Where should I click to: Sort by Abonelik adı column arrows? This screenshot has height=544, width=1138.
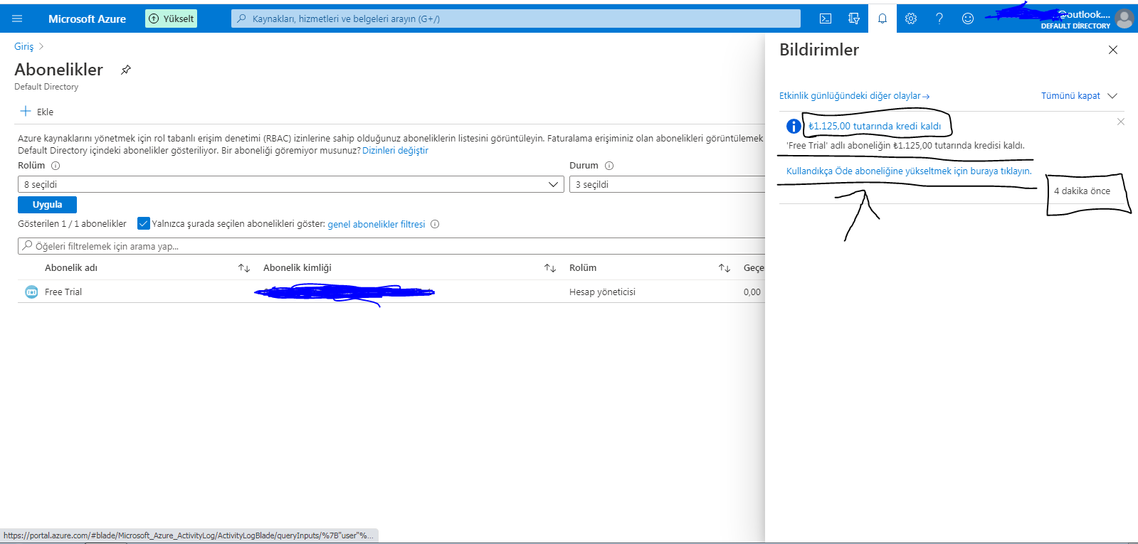click(244, 268)
